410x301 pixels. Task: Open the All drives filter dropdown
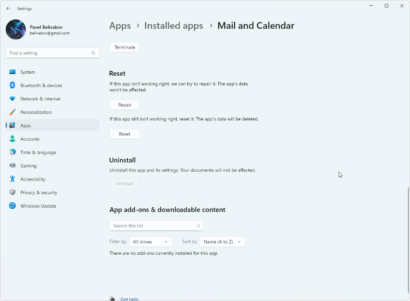tap(151, 242)
